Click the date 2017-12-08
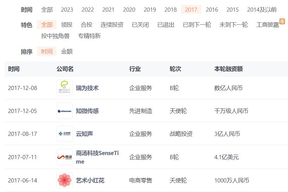 point(22,88)
